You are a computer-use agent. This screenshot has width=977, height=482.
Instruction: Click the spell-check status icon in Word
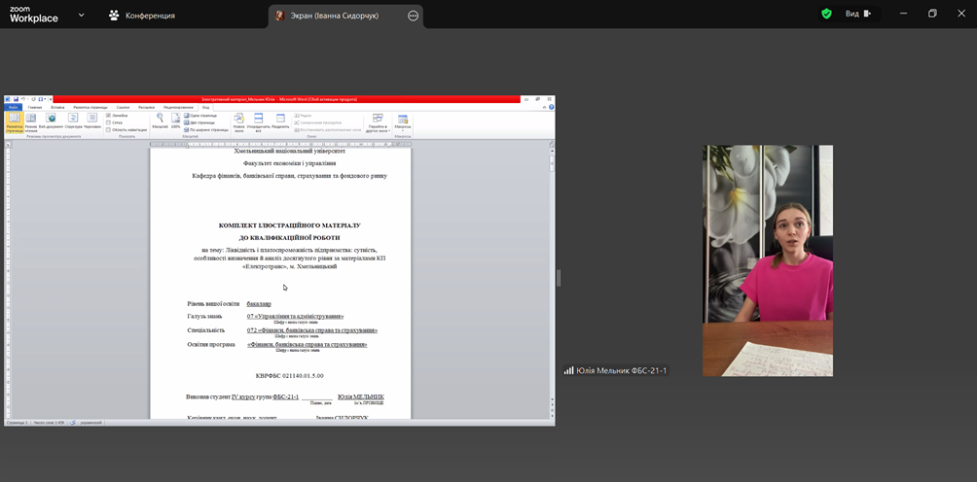[72, 423]
